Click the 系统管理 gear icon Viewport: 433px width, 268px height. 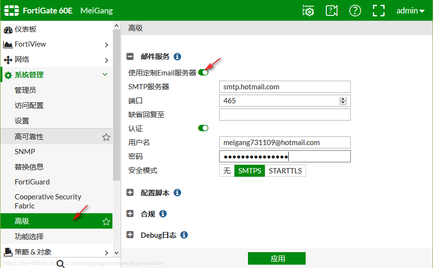click(8, 75)
